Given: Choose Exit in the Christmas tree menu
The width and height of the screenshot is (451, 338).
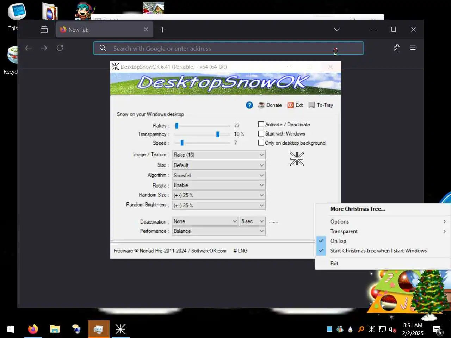Looking at the screenshot, I should (383, 263).
